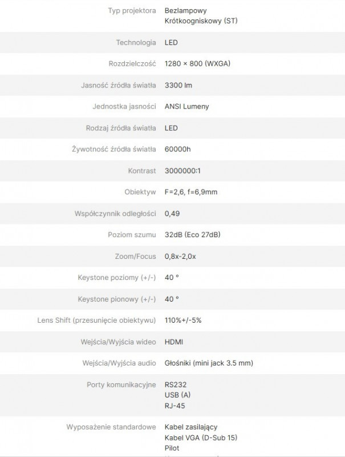345x457 pixels.
Task: Click the "RJ-45" communication port entry
Action: (174, 406)
